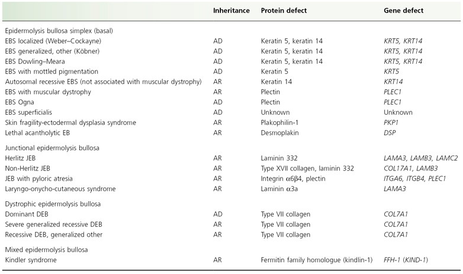Click the Plakophilin-1 protein defect cell

click(282, 122)
